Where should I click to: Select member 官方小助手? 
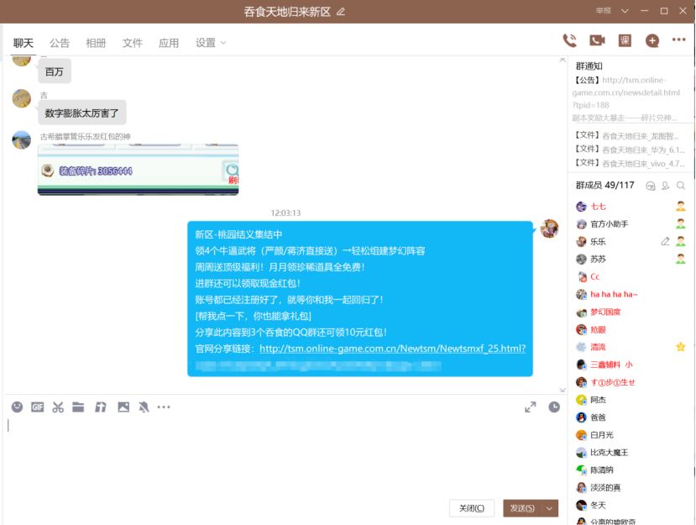tap(631, 223)
